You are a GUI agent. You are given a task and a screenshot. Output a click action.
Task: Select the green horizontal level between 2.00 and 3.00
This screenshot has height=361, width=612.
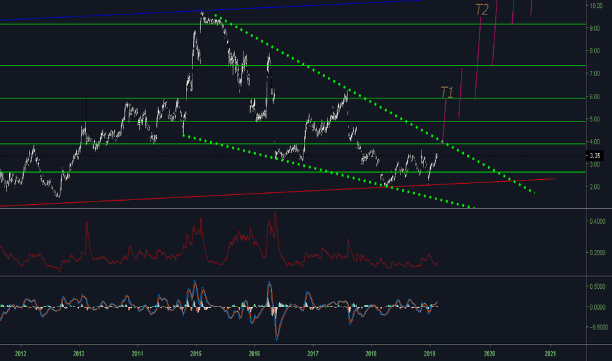[293, 172]
